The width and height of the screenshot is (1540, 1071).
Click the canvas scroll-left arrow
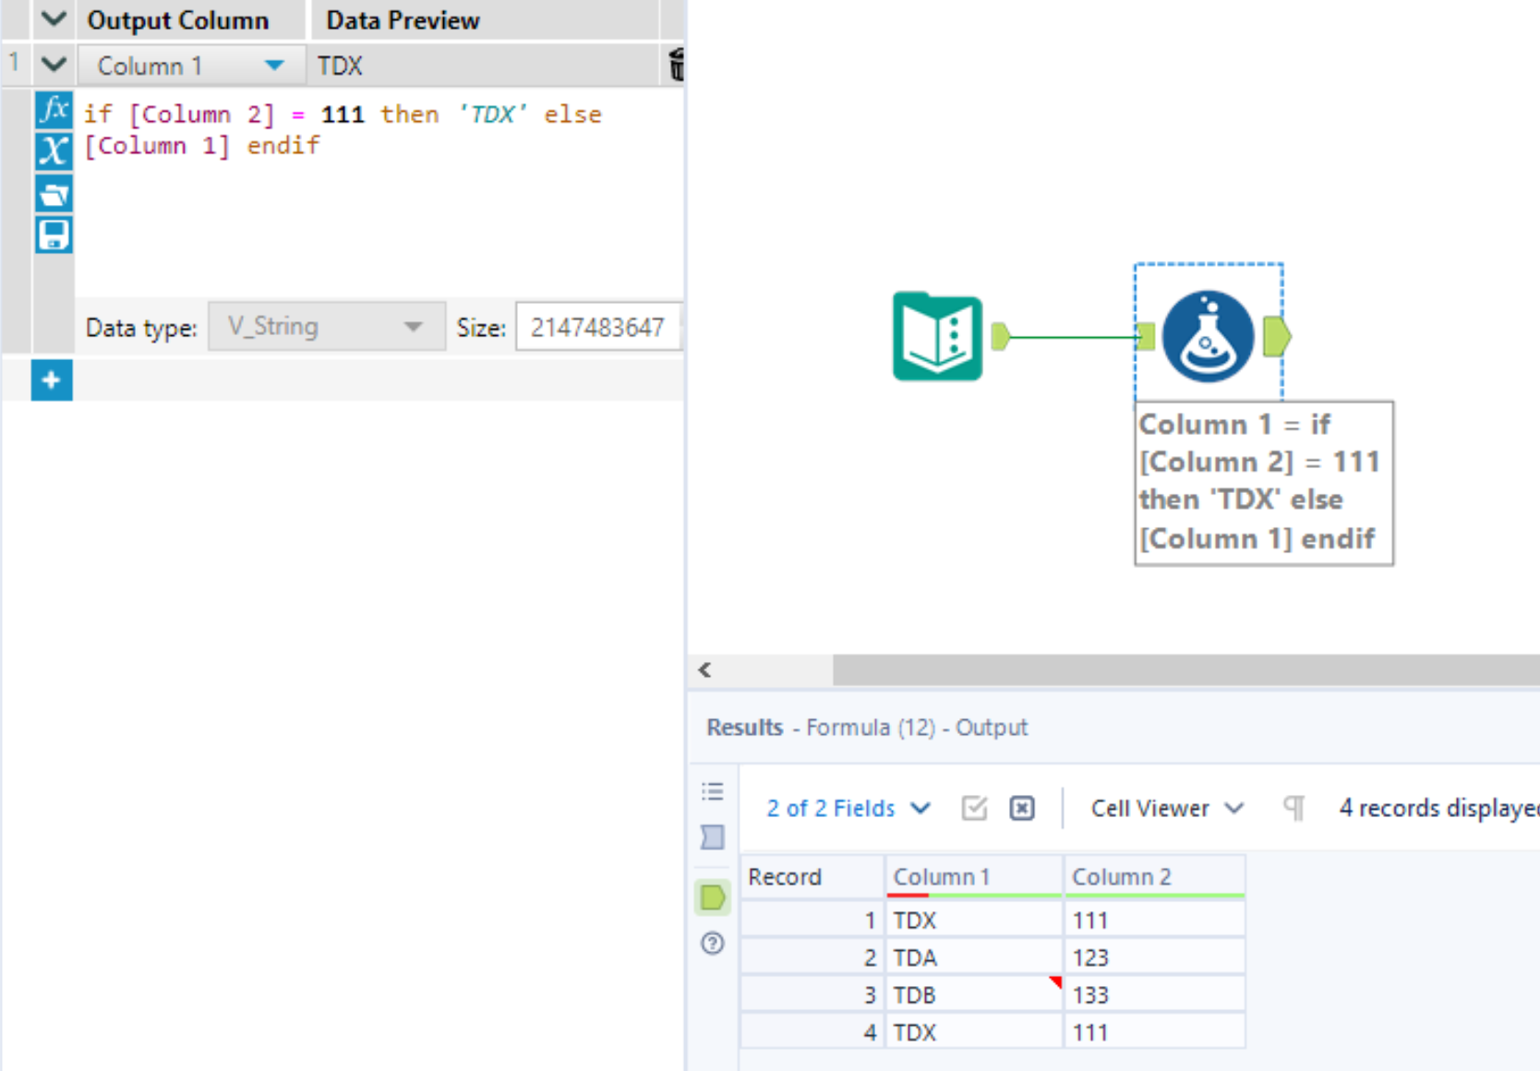click(x=705, y=670)
